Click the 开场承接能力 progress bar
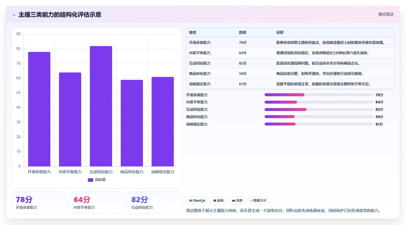The image size is (406, 225). tap(319, 95)
